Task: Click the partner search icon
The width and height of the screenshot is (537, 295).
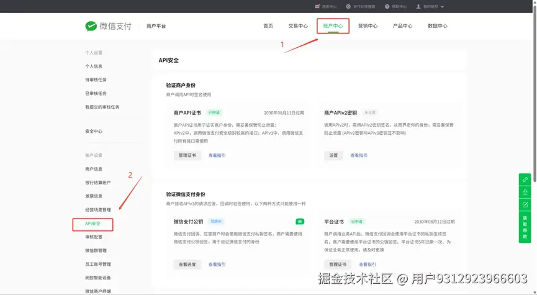Action: (348, 6)
